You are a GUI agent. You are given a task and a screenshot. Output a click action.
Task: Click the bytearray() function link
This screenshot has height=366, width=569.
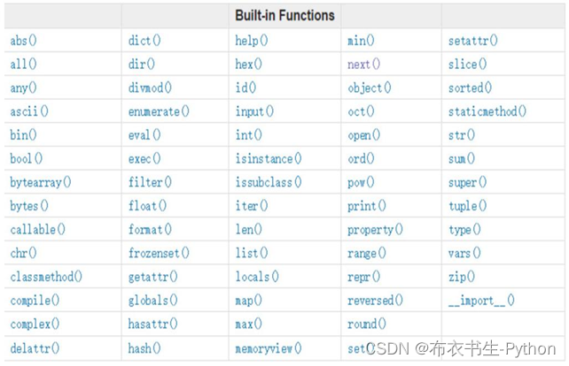[x=41, y=182]
